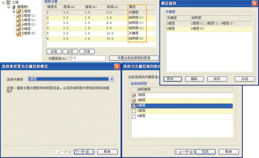Click the 工程 project icon in tree

tap(9, 3)
